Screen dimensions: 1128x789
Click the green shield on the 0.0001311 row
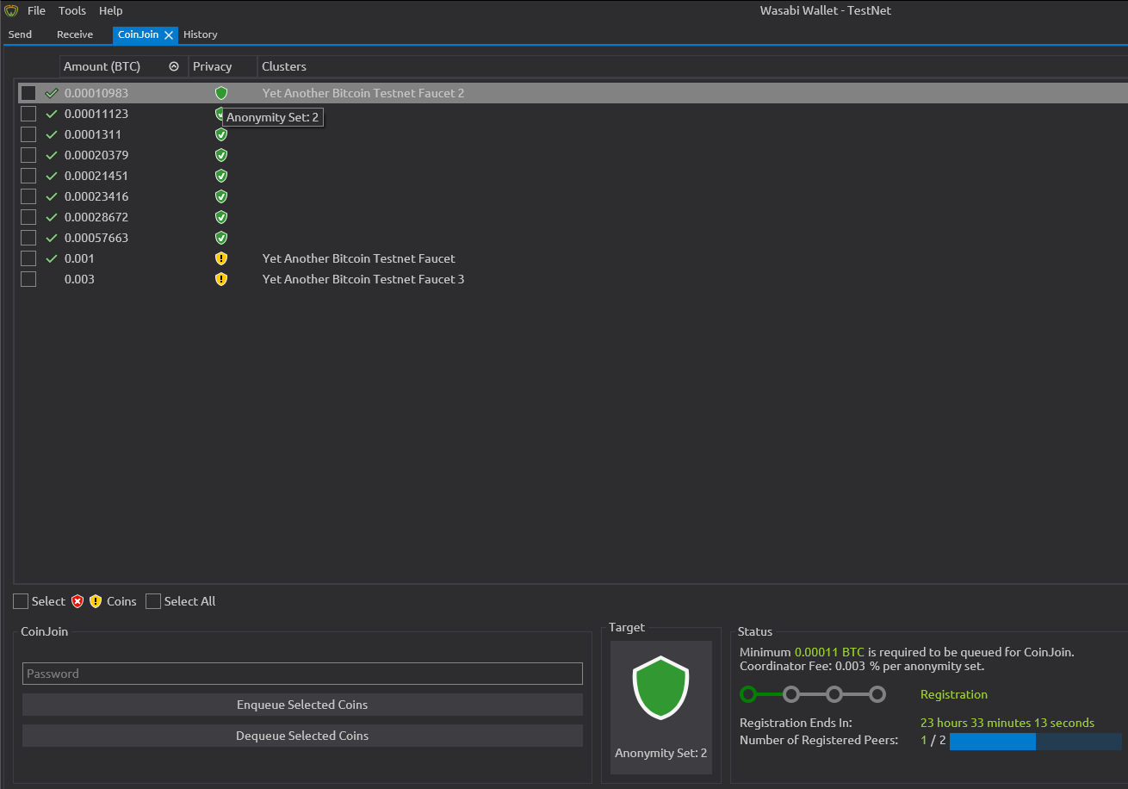pyautogui.click(x=221, y=134)
